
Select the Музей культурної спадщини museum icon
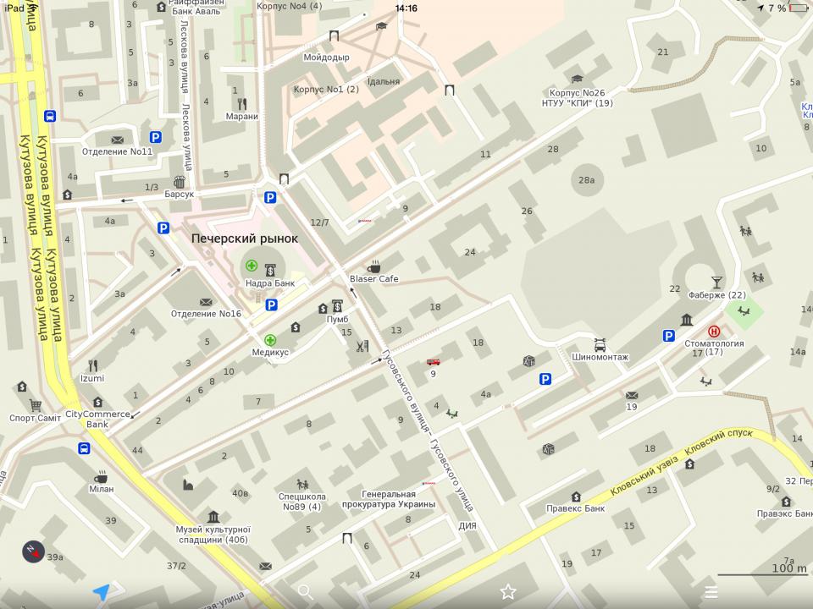coord(213,516)
